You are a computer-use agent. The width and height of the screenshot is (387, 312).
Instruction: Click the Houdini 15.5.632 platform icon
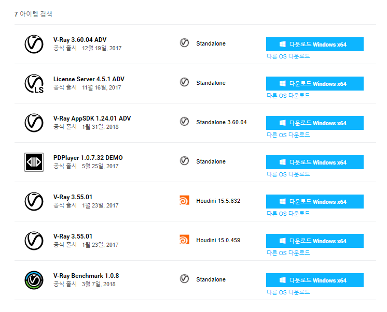(184, 201)
